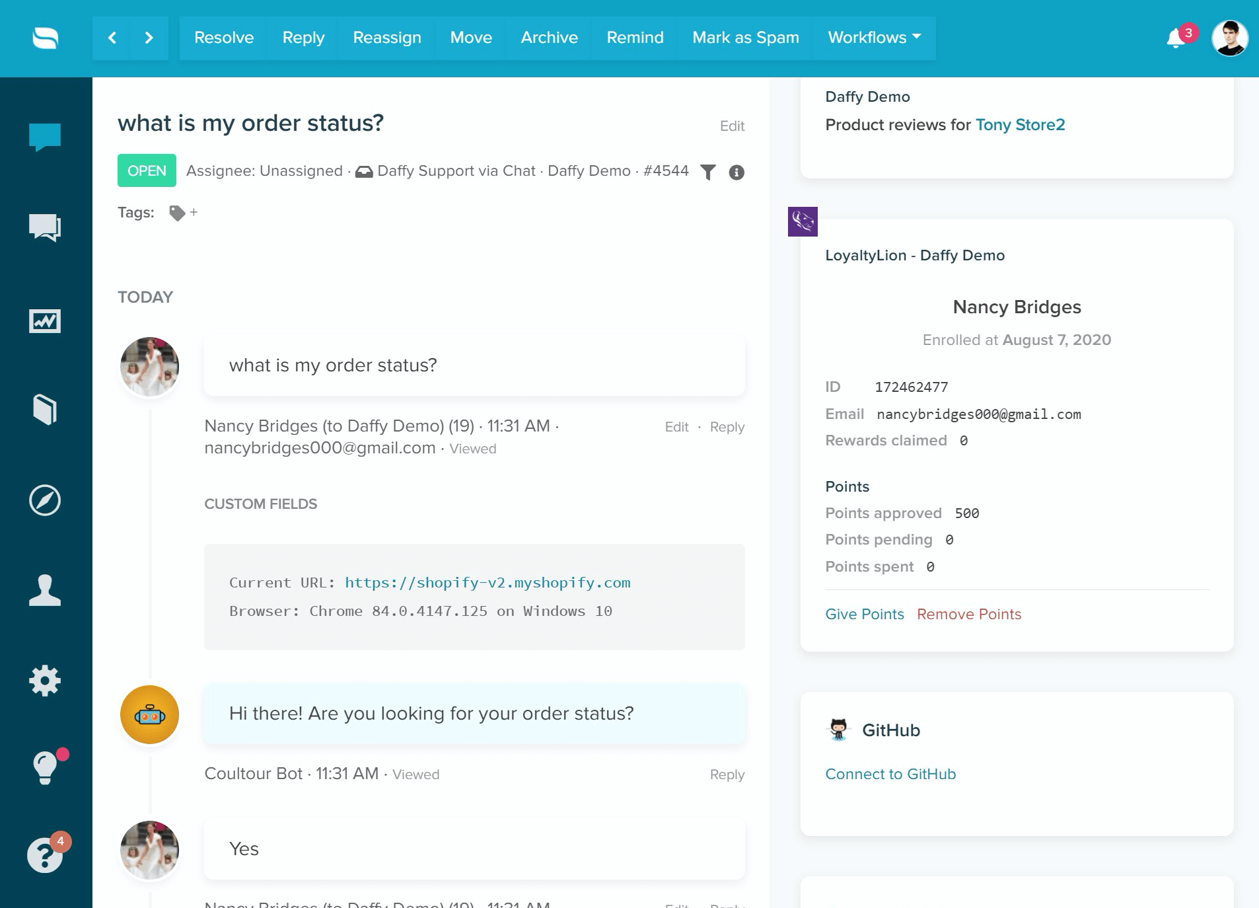The image size is (1259, 908).
Task: Open settings gear sidebar icon
Action: (45, 681)
